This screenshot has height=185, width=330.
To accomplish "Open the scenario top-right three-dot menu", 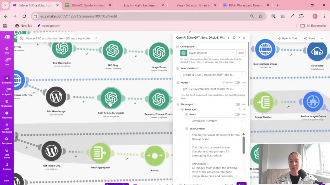I will tap(322, 38).
